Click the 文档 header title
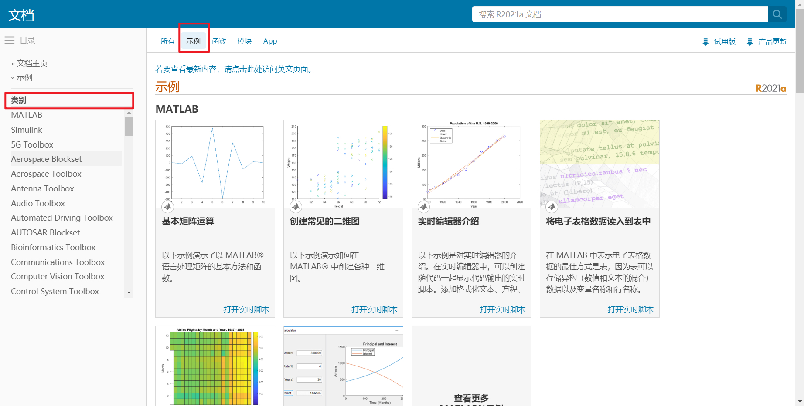The image size is (804, 406). coord(21,15)
